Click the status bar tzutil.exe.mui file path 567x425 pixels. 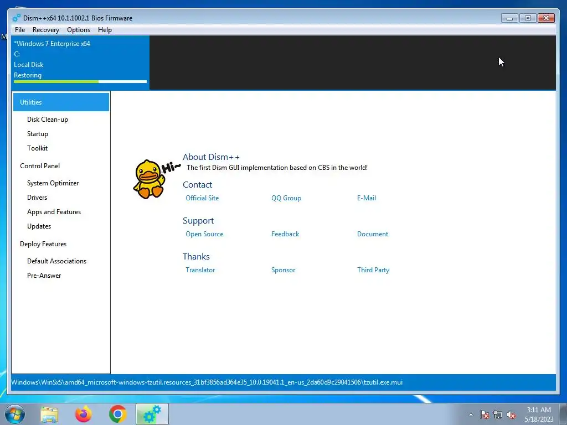tap(207, 382)
